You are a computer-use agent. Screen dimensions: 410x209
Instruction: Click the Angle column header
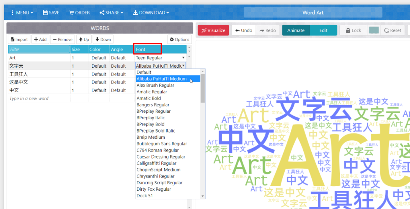[122, 49]
